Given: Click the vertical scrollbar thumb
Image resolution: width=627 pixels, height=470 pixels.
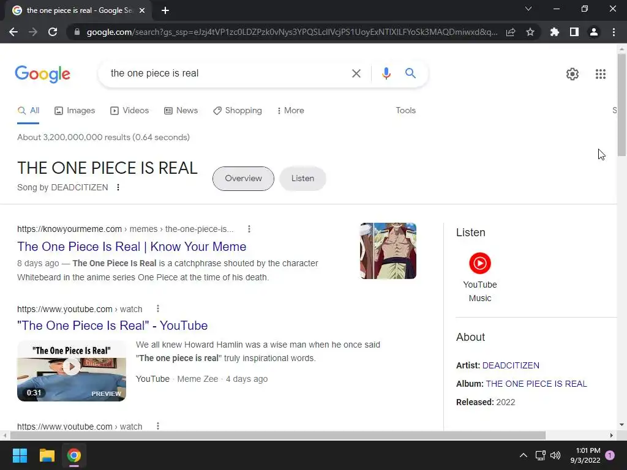Looking at the screenshot, I should (621, 105).
